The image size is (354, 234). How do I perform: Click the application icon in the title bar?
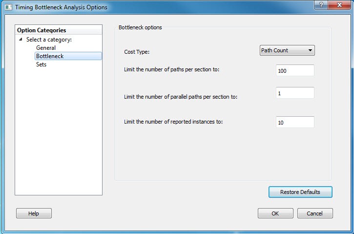(x=8, y=7)
